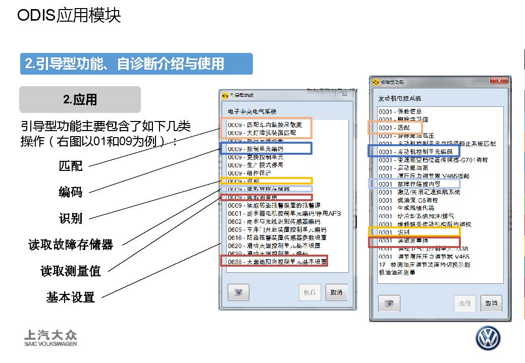Select '0001 - 匹配' in 发动机电控系统 list

(x=394, y=128)
